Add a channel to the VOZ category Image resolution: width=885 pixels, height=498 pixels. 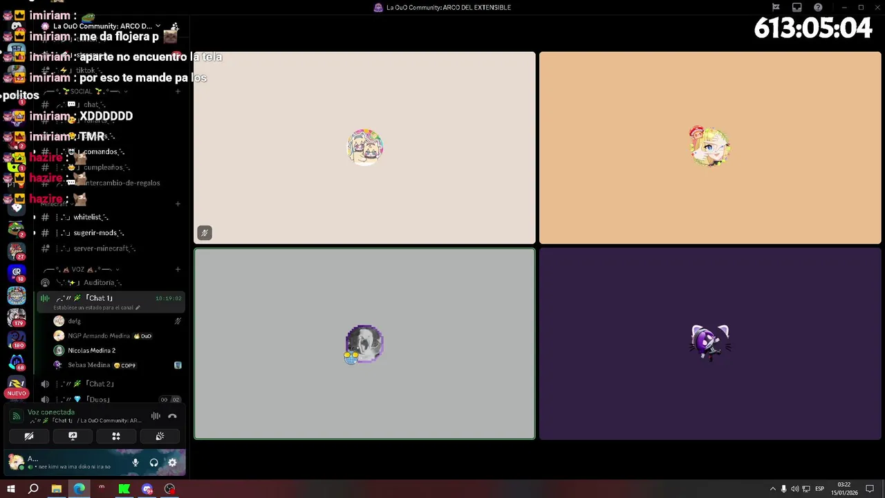coord(178,269)
